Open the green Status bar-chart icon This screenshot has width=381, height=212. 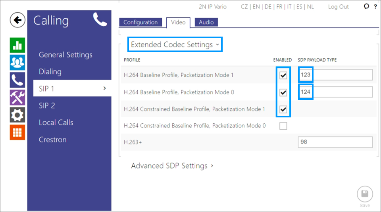(x=17, y=45)
